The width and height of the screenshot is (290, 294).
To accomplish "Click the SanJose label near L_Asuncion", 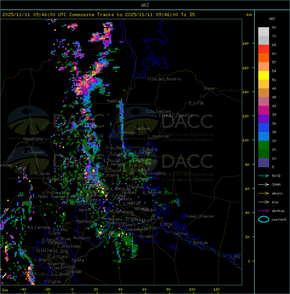I will [x=142, y=128].
